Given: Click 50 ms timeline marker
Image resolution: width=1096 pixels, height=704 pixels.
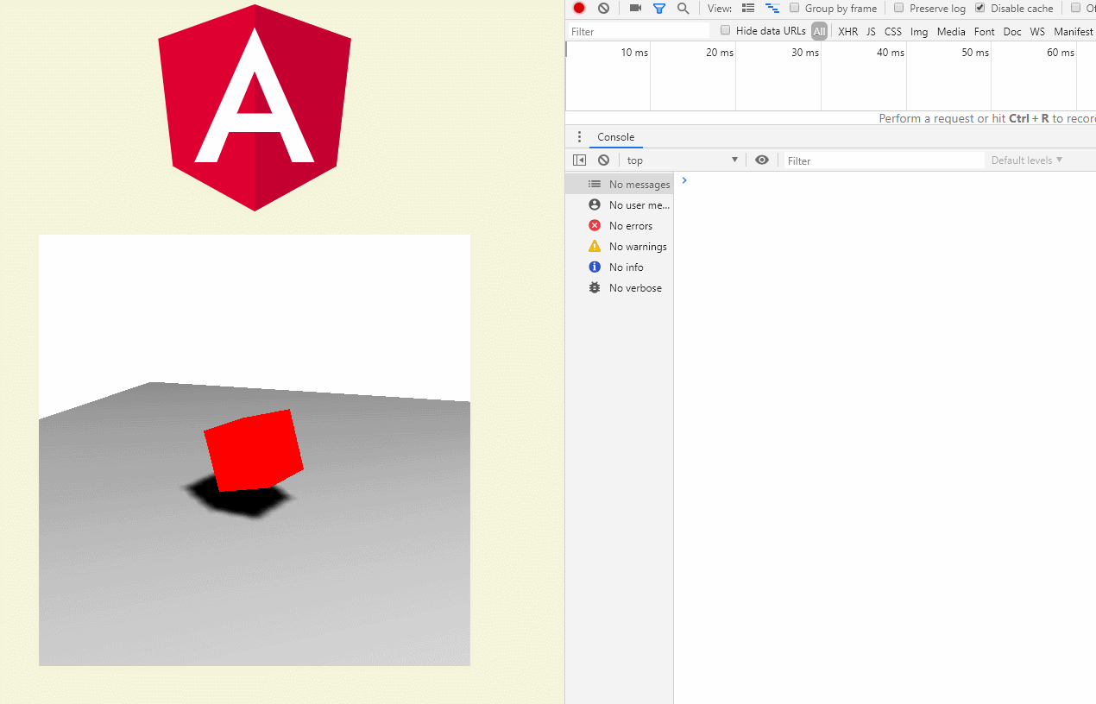Looking at the screenshot, I should tap(975, 53).
